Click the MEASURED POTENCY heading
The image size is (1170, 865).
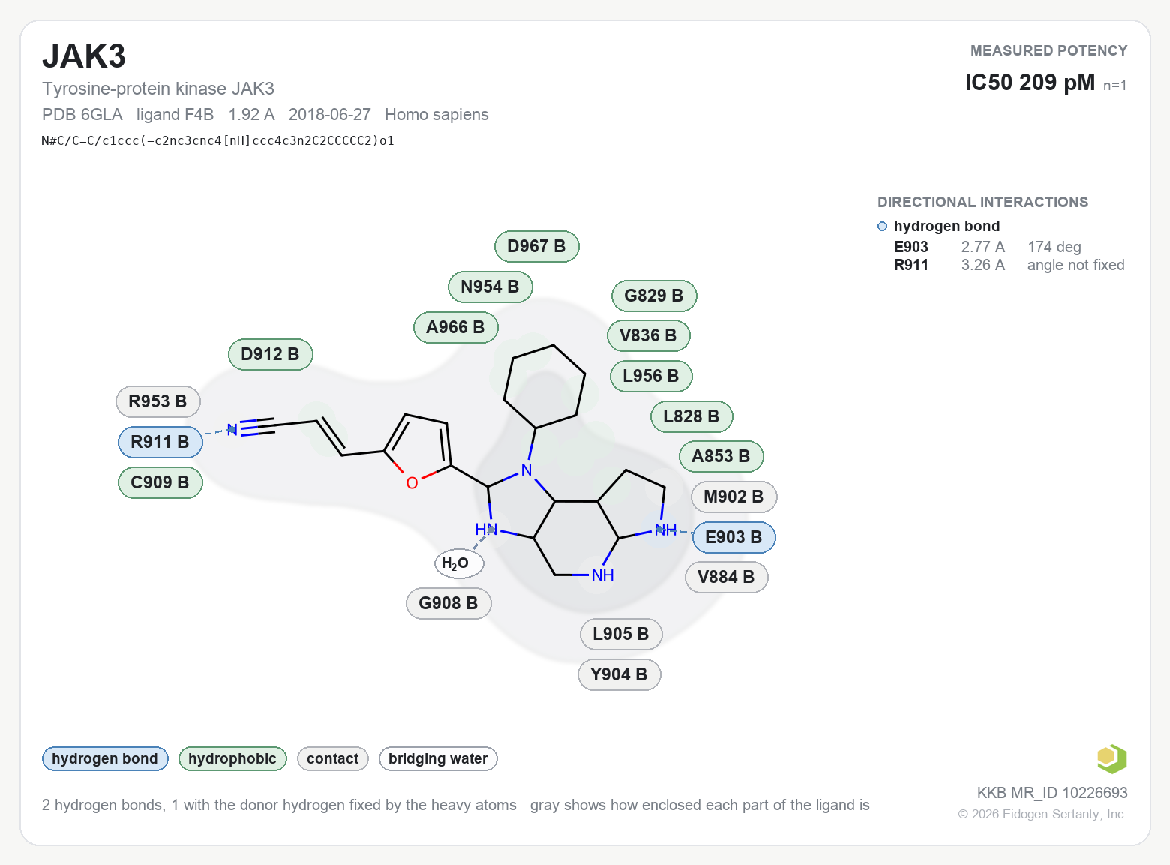click(x=1048, y=50)
